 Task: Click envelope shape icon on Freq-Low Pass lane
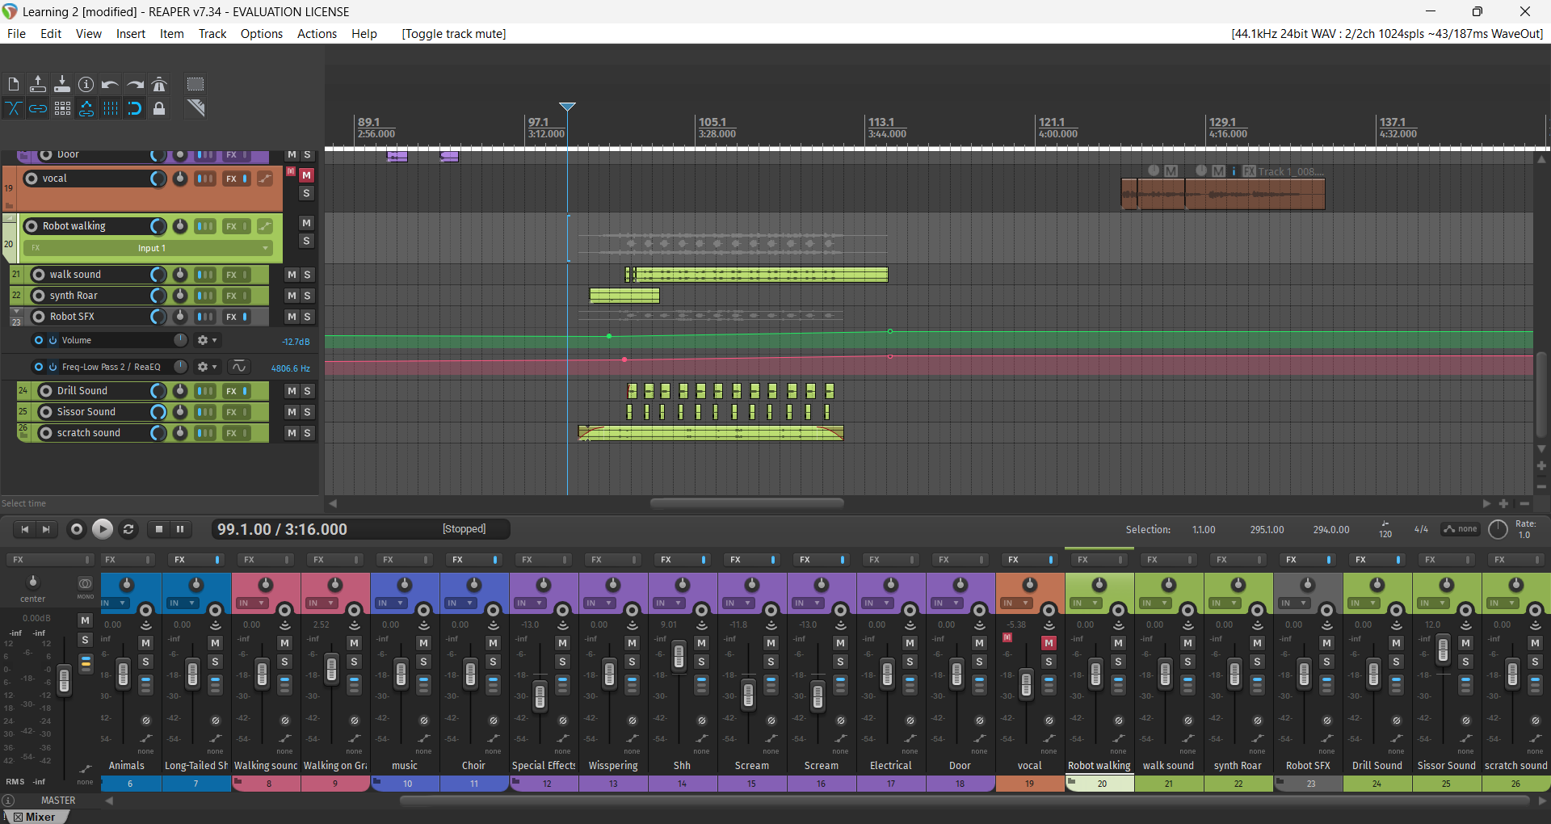tap(239, 367)
